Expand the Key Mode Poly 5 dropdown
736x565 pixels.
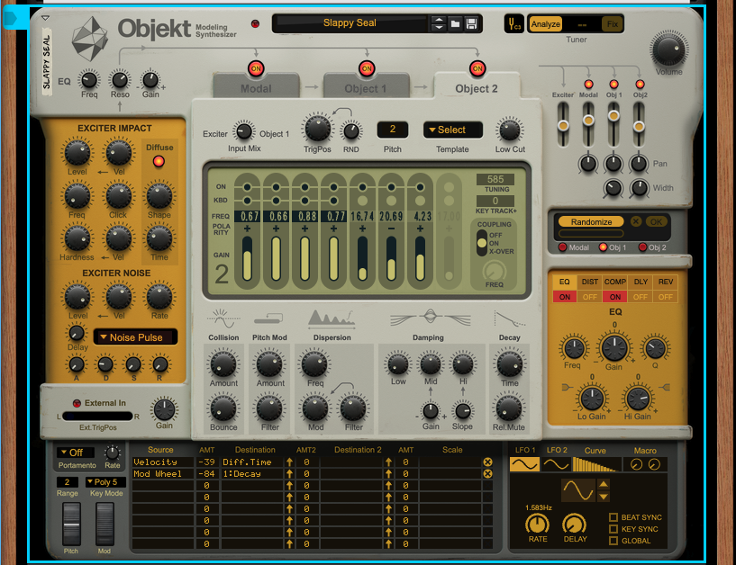104,481
